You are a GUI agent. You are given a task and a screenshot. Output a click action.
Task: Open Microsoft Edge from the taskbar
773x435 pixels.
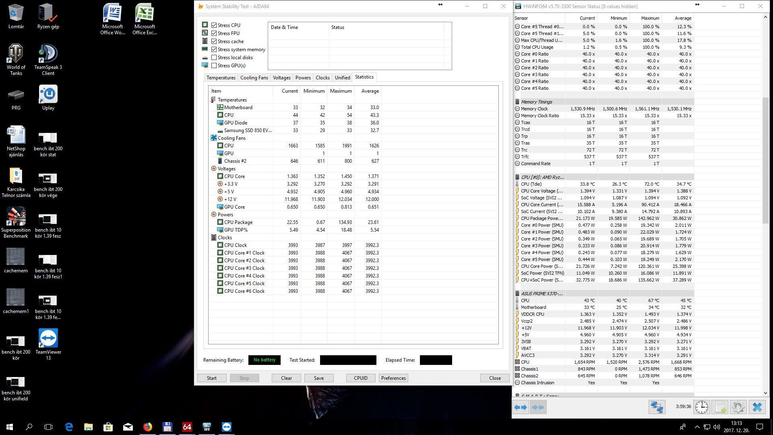[69, 427]
